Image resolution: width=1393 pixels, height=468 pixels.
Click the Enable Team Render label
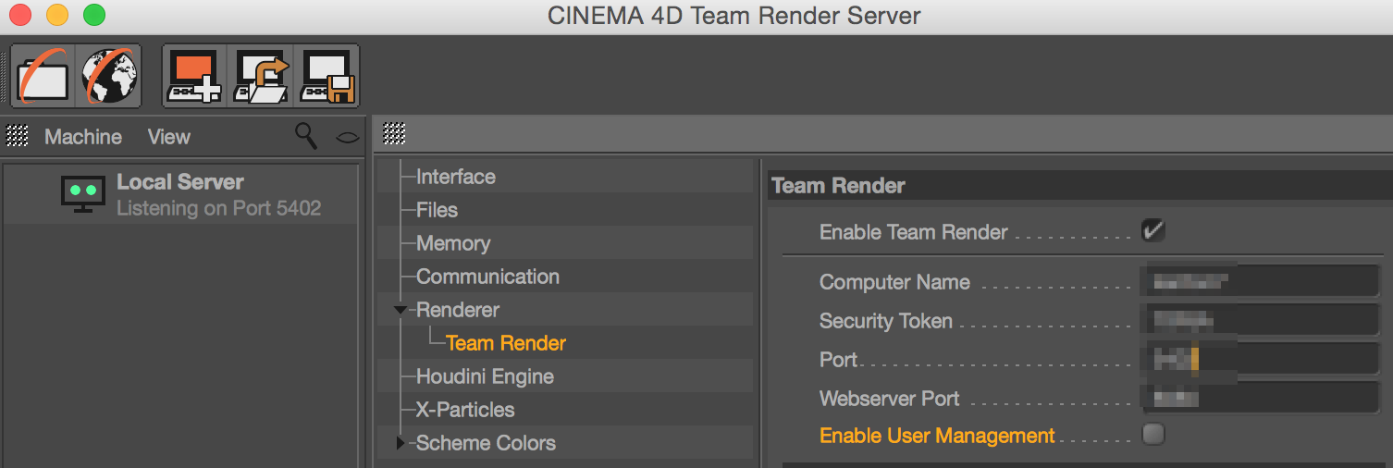[914, 232]
